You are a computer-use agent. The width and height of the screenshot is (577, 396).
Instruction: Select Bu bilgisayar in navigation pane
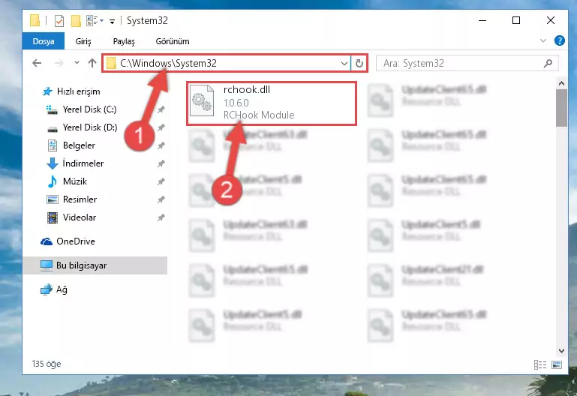(x=95, y=265)
